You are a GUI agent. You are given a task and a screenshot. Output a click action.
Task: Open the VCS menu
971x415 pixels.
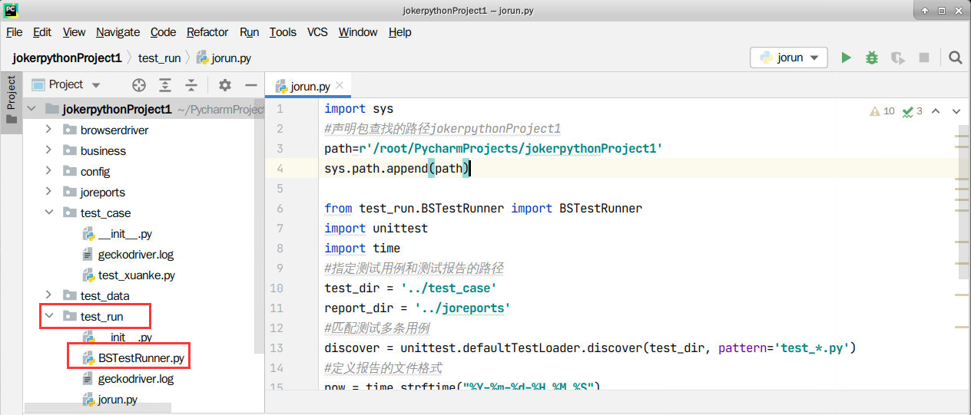click(317, 32)
